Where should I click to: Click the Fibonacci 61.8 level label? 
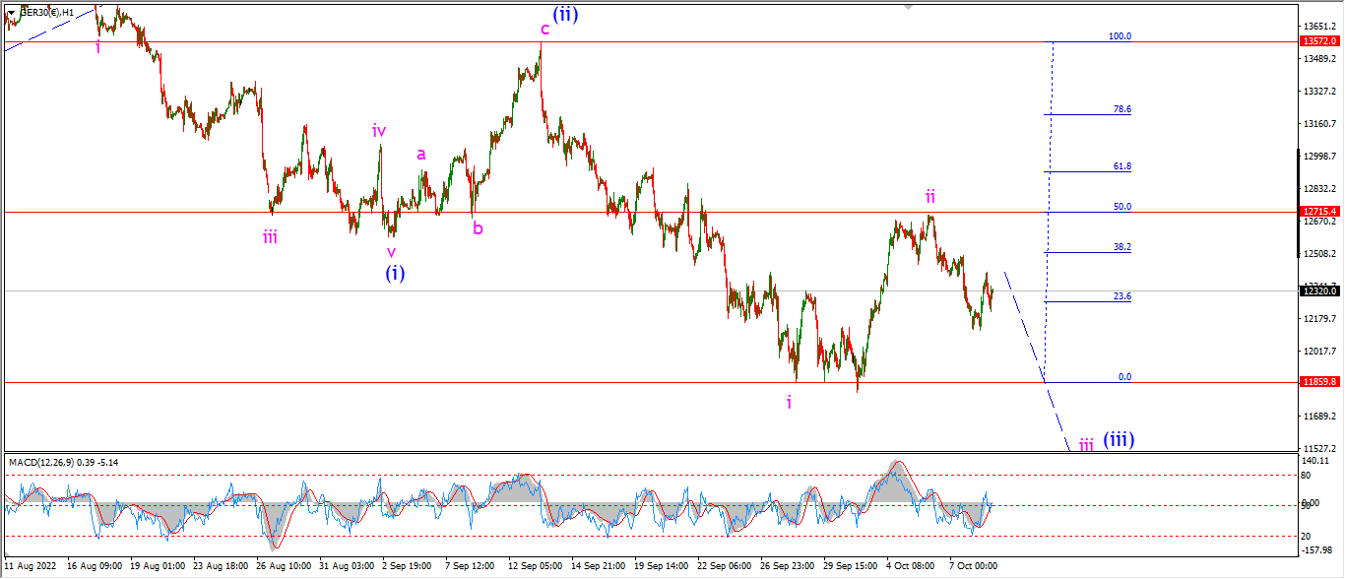pos(1121,166)
